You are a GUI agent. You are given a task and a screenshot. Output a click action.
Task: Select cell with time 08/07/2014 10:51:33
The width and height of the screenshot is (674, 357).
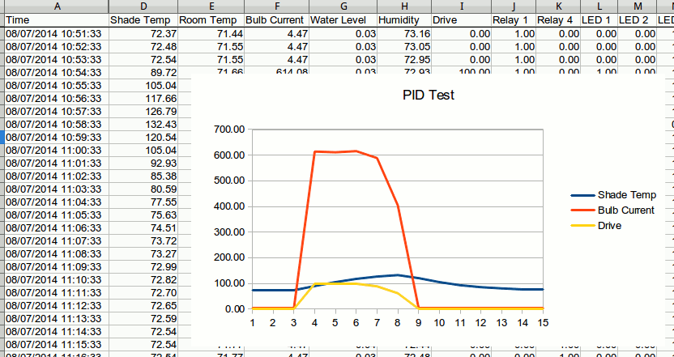tap(57, 34)
